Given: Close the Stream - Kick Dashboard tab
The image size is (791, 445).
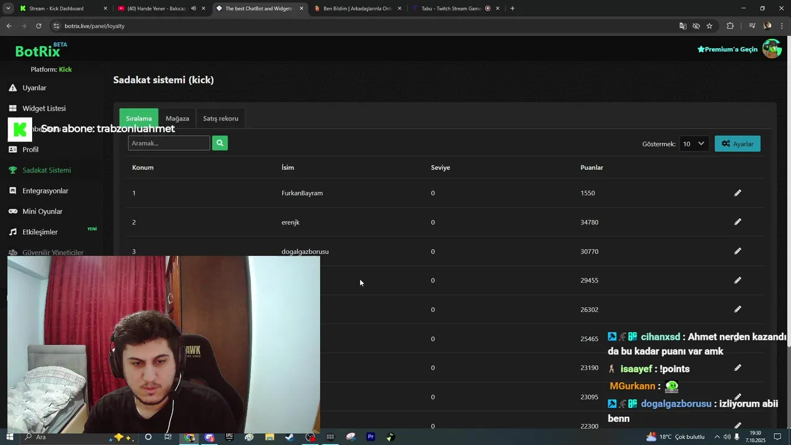Looking at the screenshot, I should (x=105, y=9).
